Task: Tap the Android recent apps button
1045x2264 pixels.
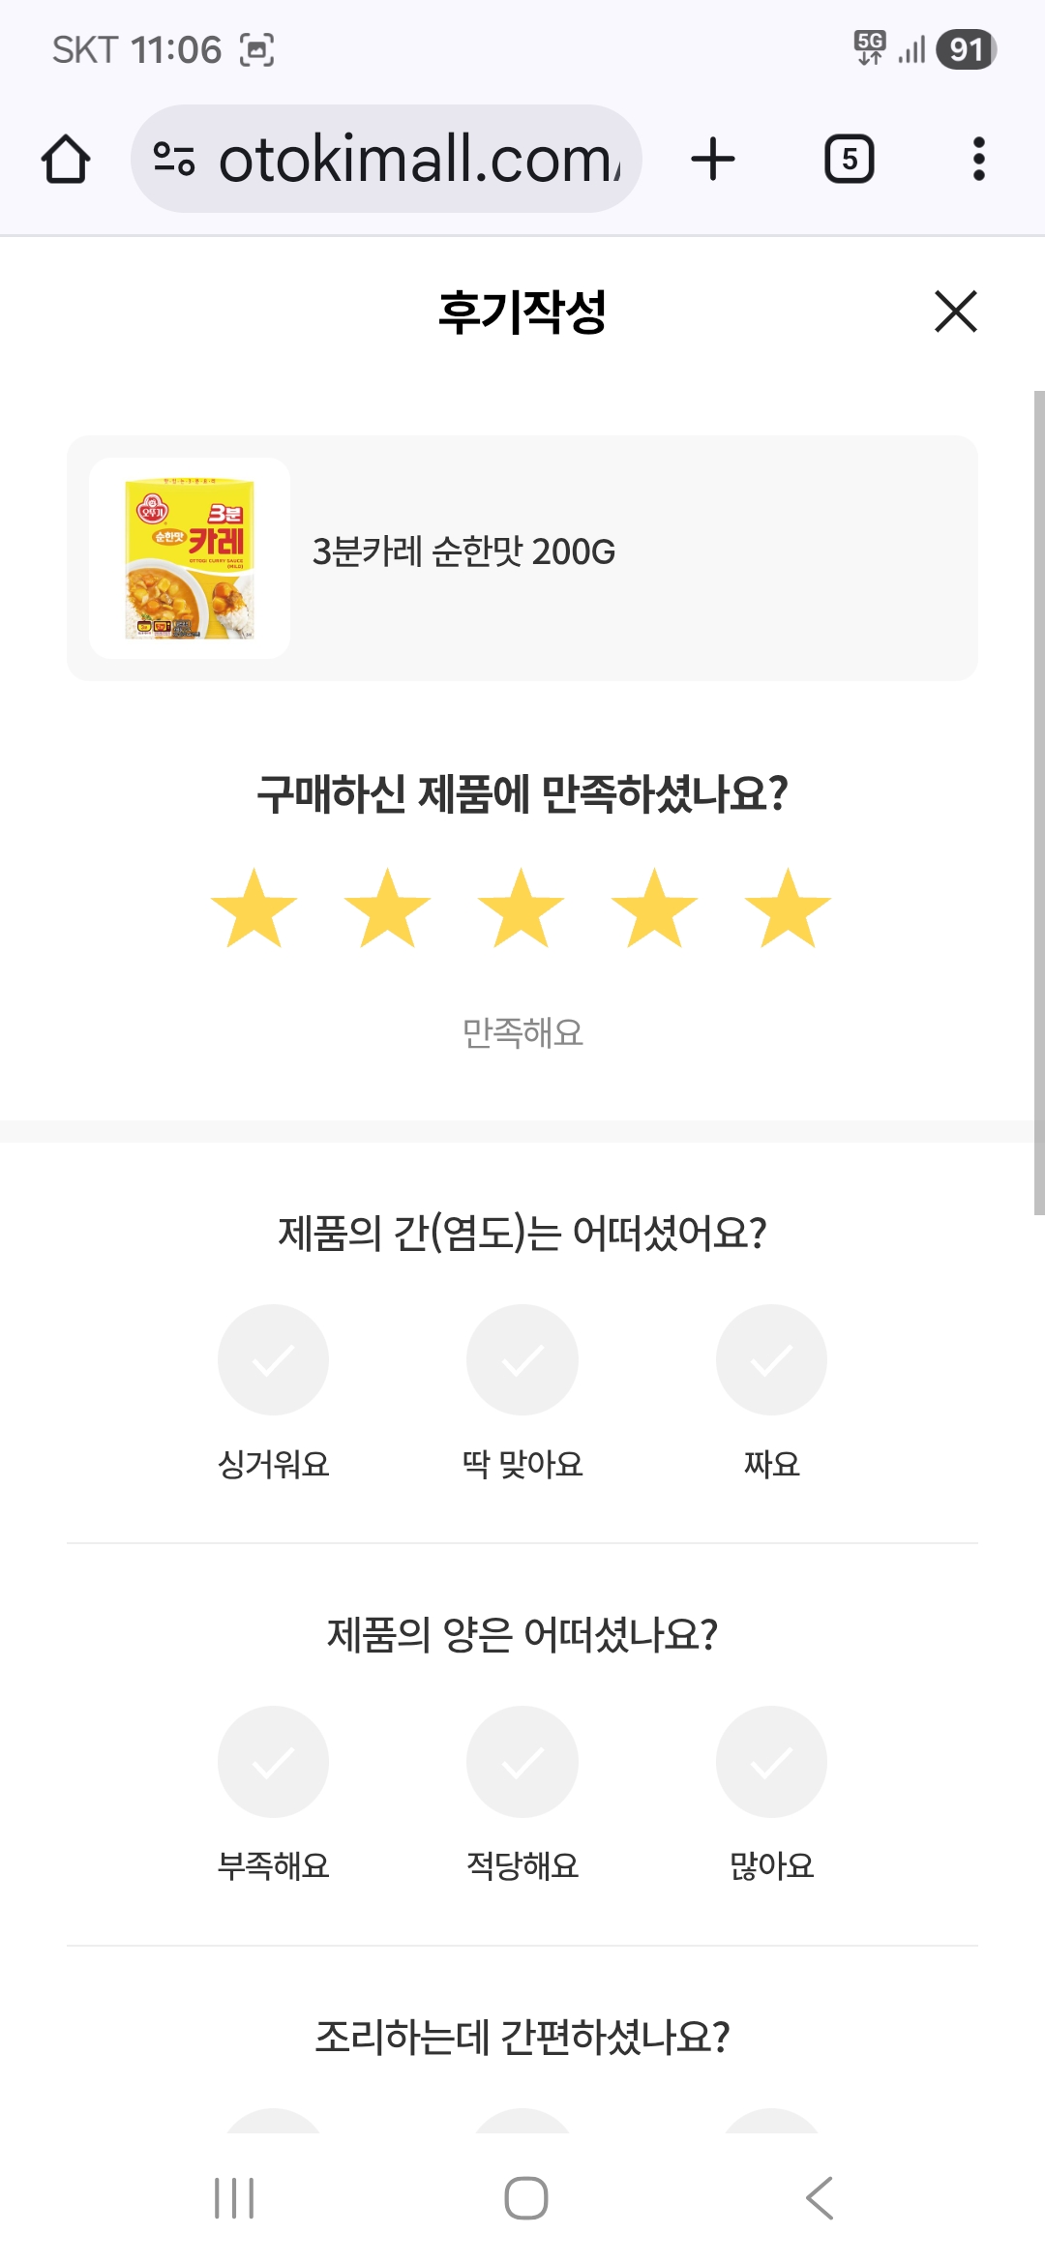Action: pos(234,2198)
